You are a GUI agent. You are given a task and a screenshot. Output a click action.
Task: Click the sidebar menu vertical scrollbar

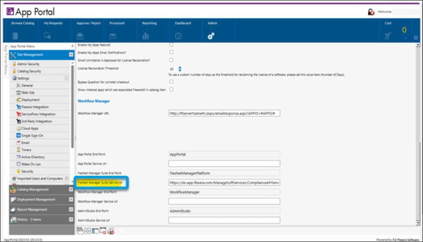coord(72,106)
